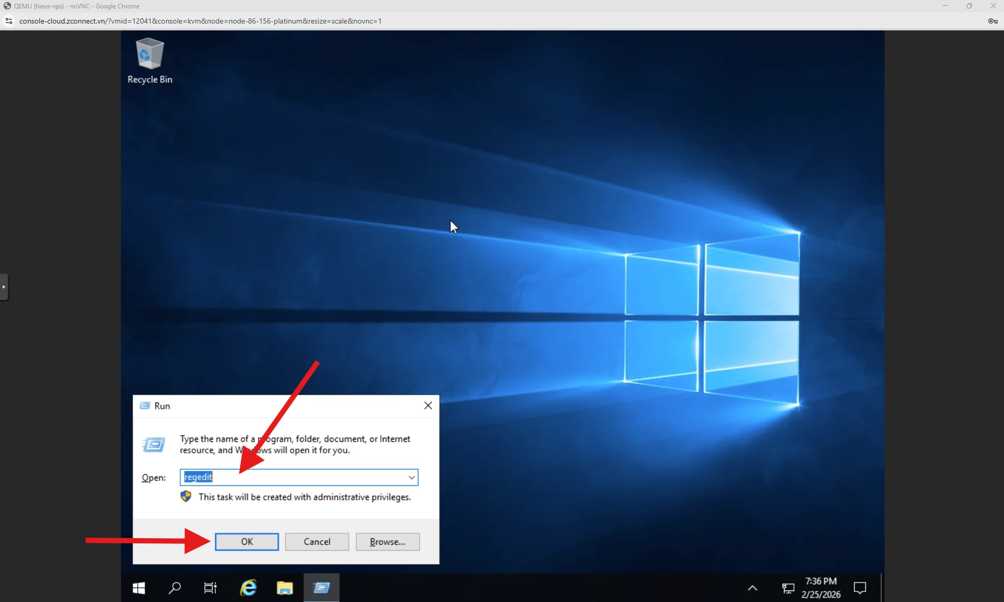
Task: Click Chrome site information icon
Action: point(9,21)
